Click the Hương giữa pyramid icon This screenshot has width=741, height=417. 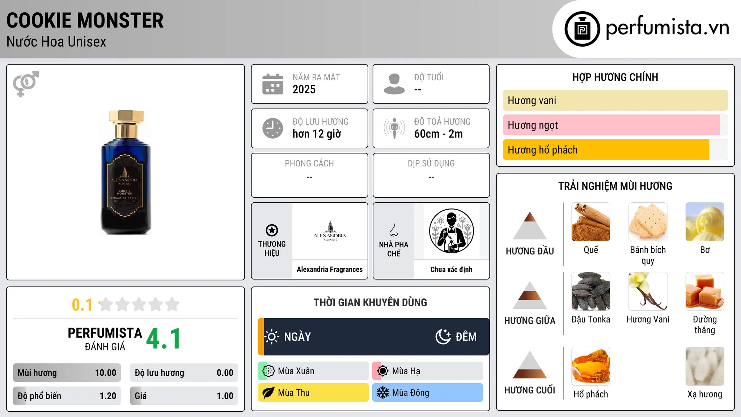tap(530, 295)
